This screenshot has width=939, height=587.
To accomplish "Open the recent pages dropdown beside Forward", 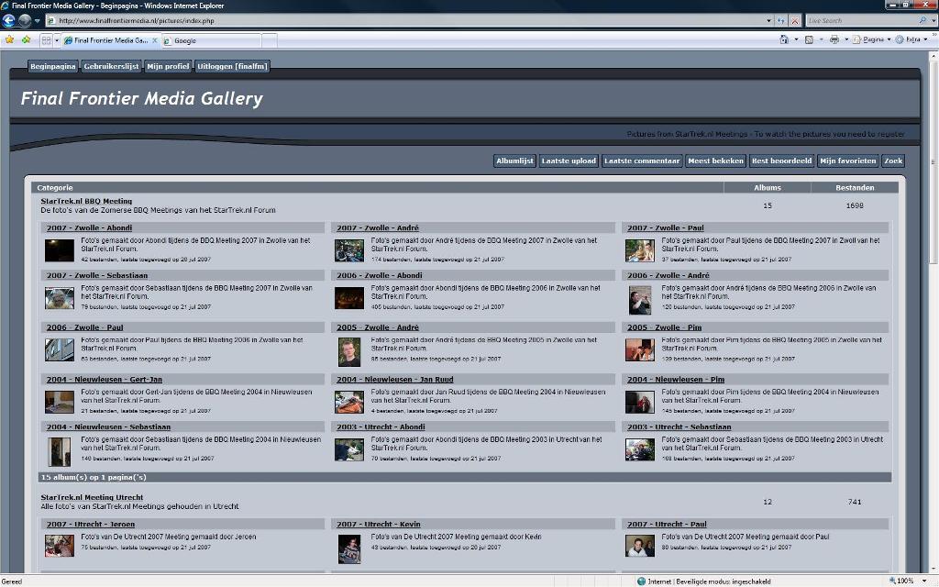I will point(37,20).
